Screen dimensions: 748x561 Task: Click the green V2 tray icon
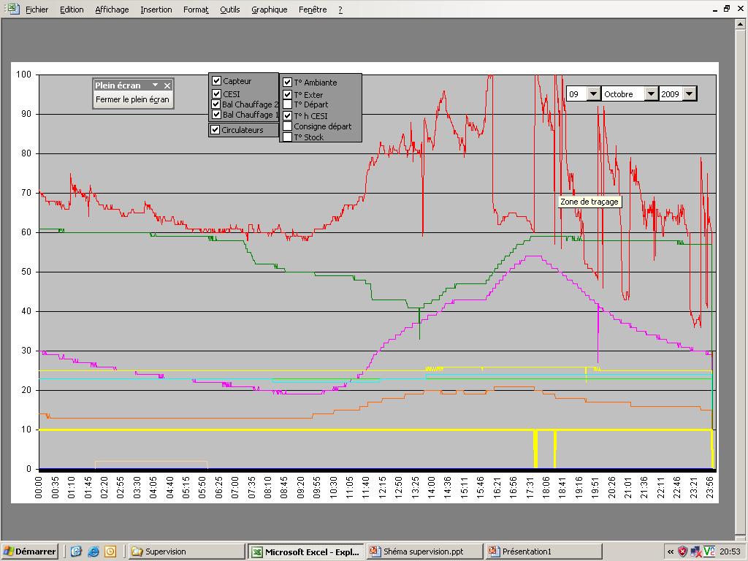(x=709, y=552)
